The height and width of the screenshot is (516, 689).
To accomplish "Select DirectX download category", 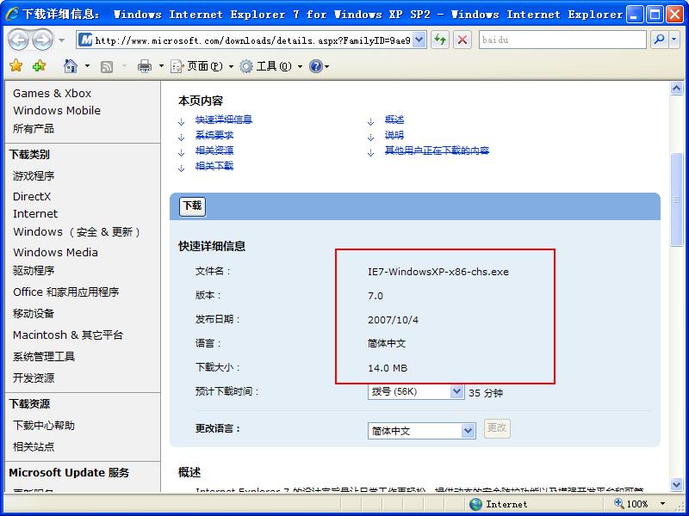I will [x=32, y=197].
